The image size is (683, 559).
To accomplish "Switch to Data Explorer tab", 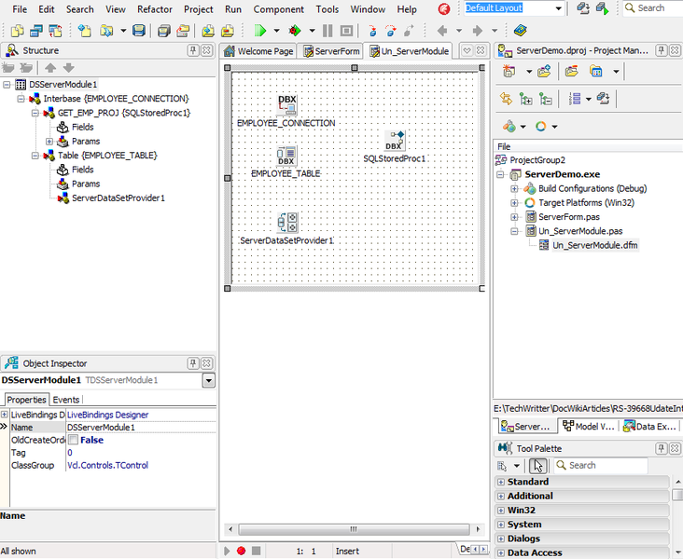I will click(650, 427).
